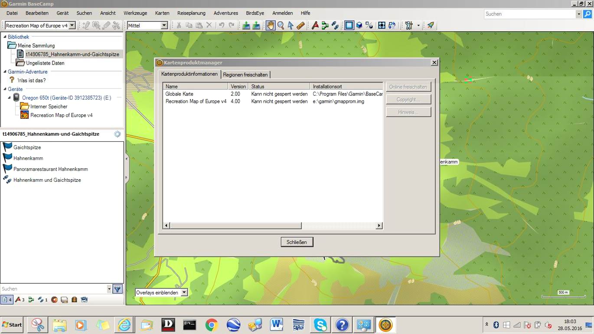Select the zoom magnifier tool
The width and height of the screenshot is (594, 334).
(x=281, y=26)
